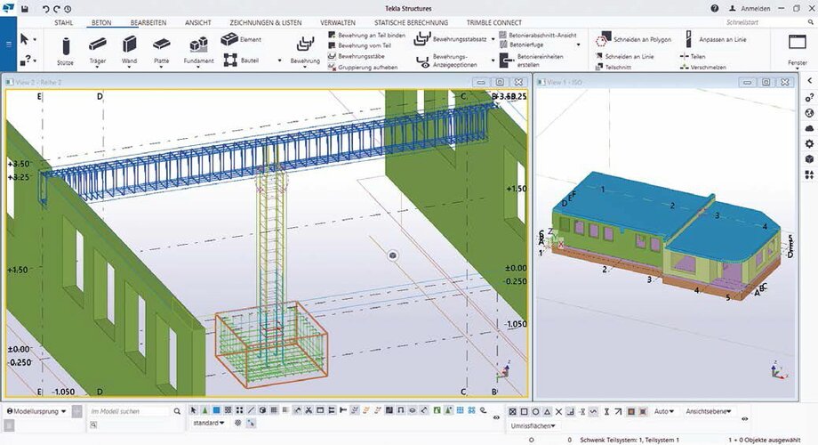
Task: Open the standard selection filter dropdown
Action: pyautogui.click(x=209, y=423)
